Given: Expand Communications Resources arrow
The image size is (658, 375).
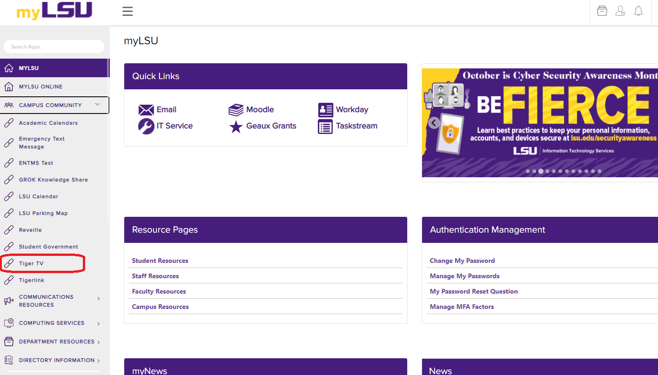Looking at the screenshot, I should [x=98, y=299].
